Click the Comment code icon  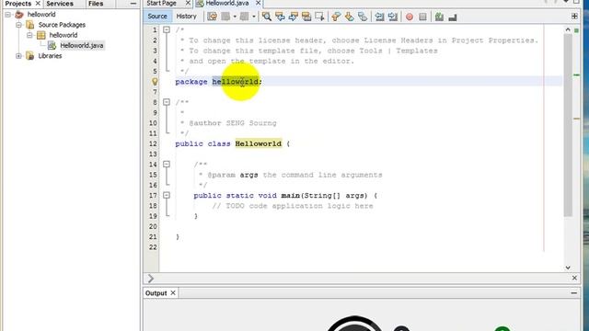click(439, 17)
